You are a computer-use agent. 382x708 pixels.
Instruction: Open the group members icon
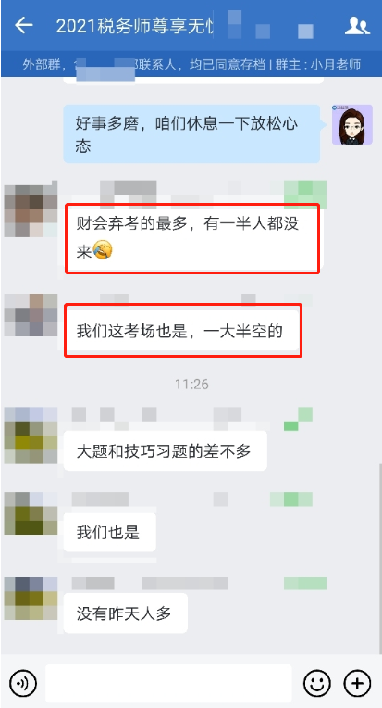pyautogui.click(x=357, y=26)
